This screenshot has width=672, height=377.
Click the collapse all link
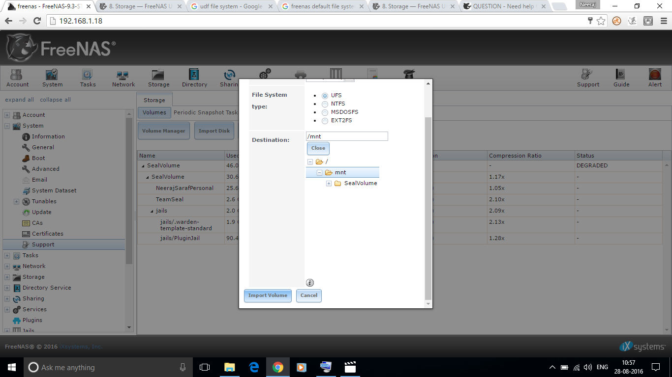coord(55,100)
